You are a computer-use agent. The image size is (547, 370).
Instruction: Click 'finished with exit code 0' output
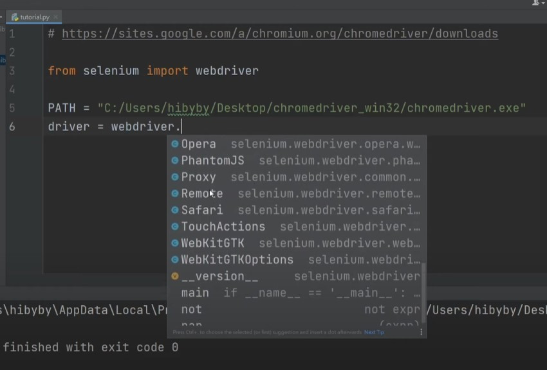click(91, 348)
